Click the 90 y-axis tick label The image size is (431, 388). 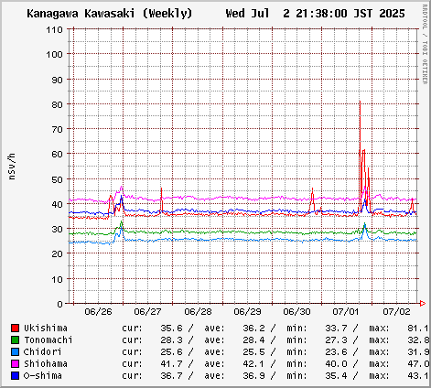(x=57, y=80)
